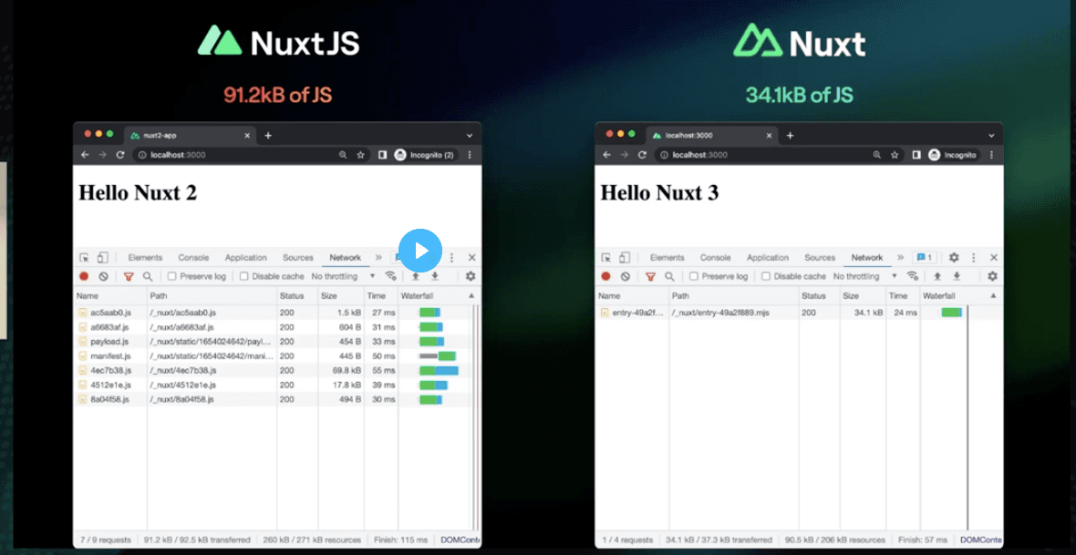Open tab search dropdown in nuxt2-app browser
The width and height of the screenshot is (1076, 555).
470,136
